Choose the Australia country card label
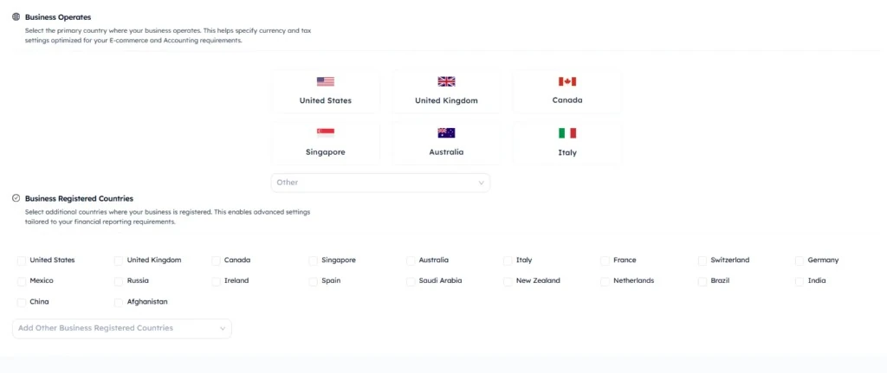The image size is (887, 373). [446, 152]
